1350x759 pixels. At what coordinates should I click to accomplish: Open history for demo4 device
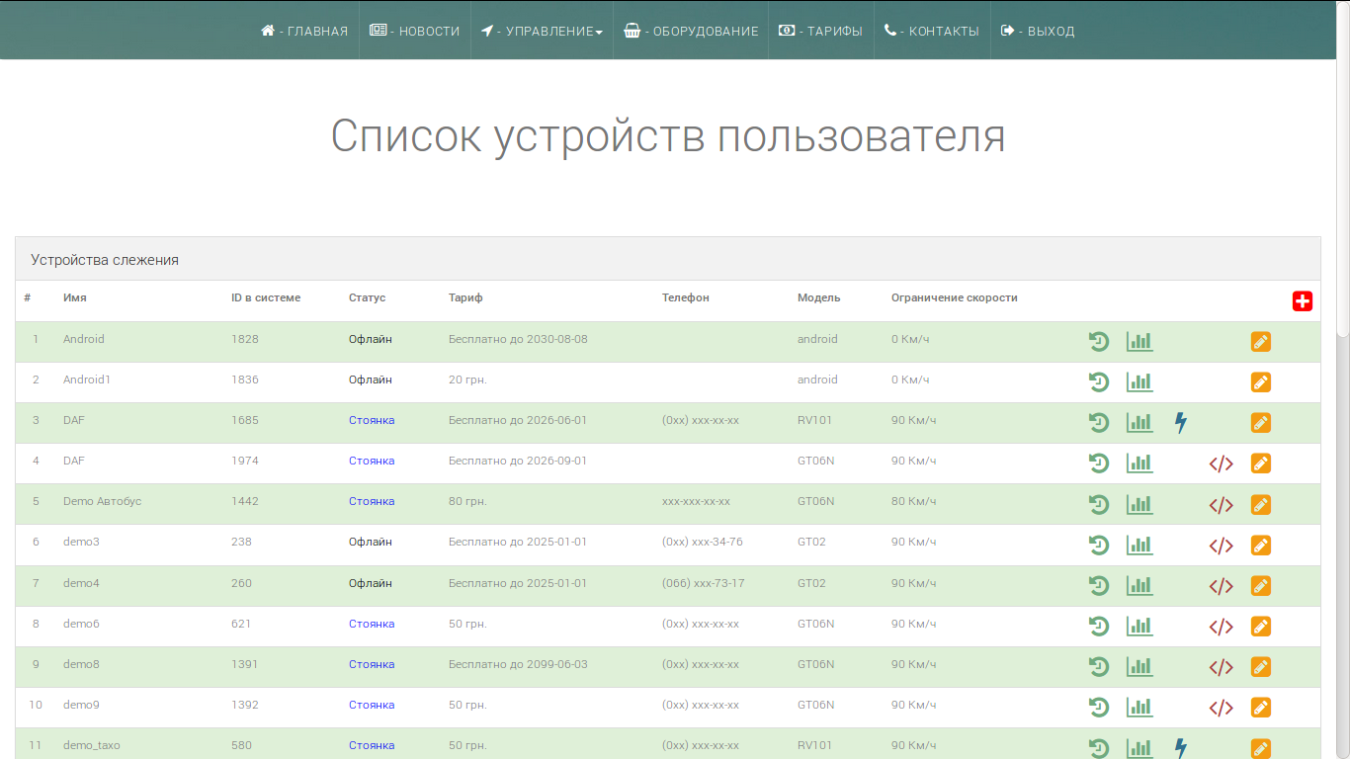tap(1099, 586)
